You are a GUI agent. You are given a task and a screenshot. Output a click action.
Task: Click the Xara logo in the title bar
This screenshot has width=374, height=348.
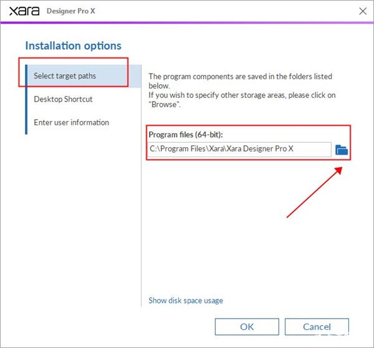coord(24,11)
